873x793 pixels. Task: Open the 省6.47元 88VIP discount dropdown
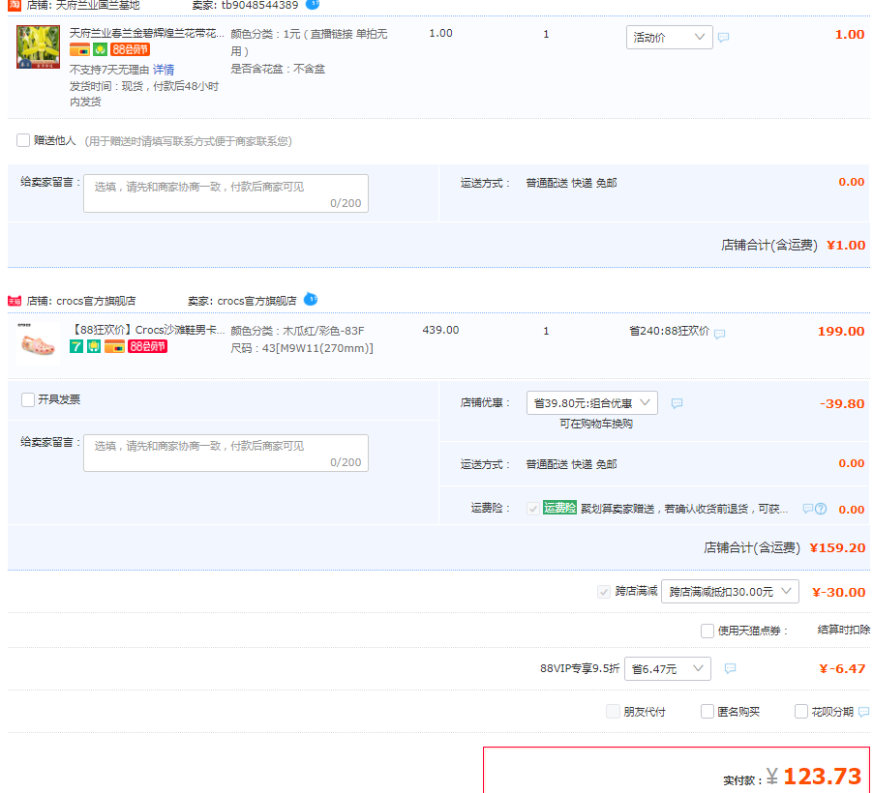point(668,668)
